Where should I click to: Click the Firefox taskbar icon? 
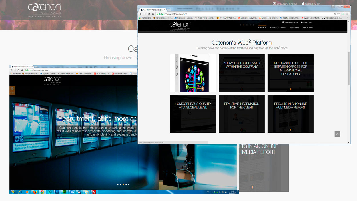(35, 192)
